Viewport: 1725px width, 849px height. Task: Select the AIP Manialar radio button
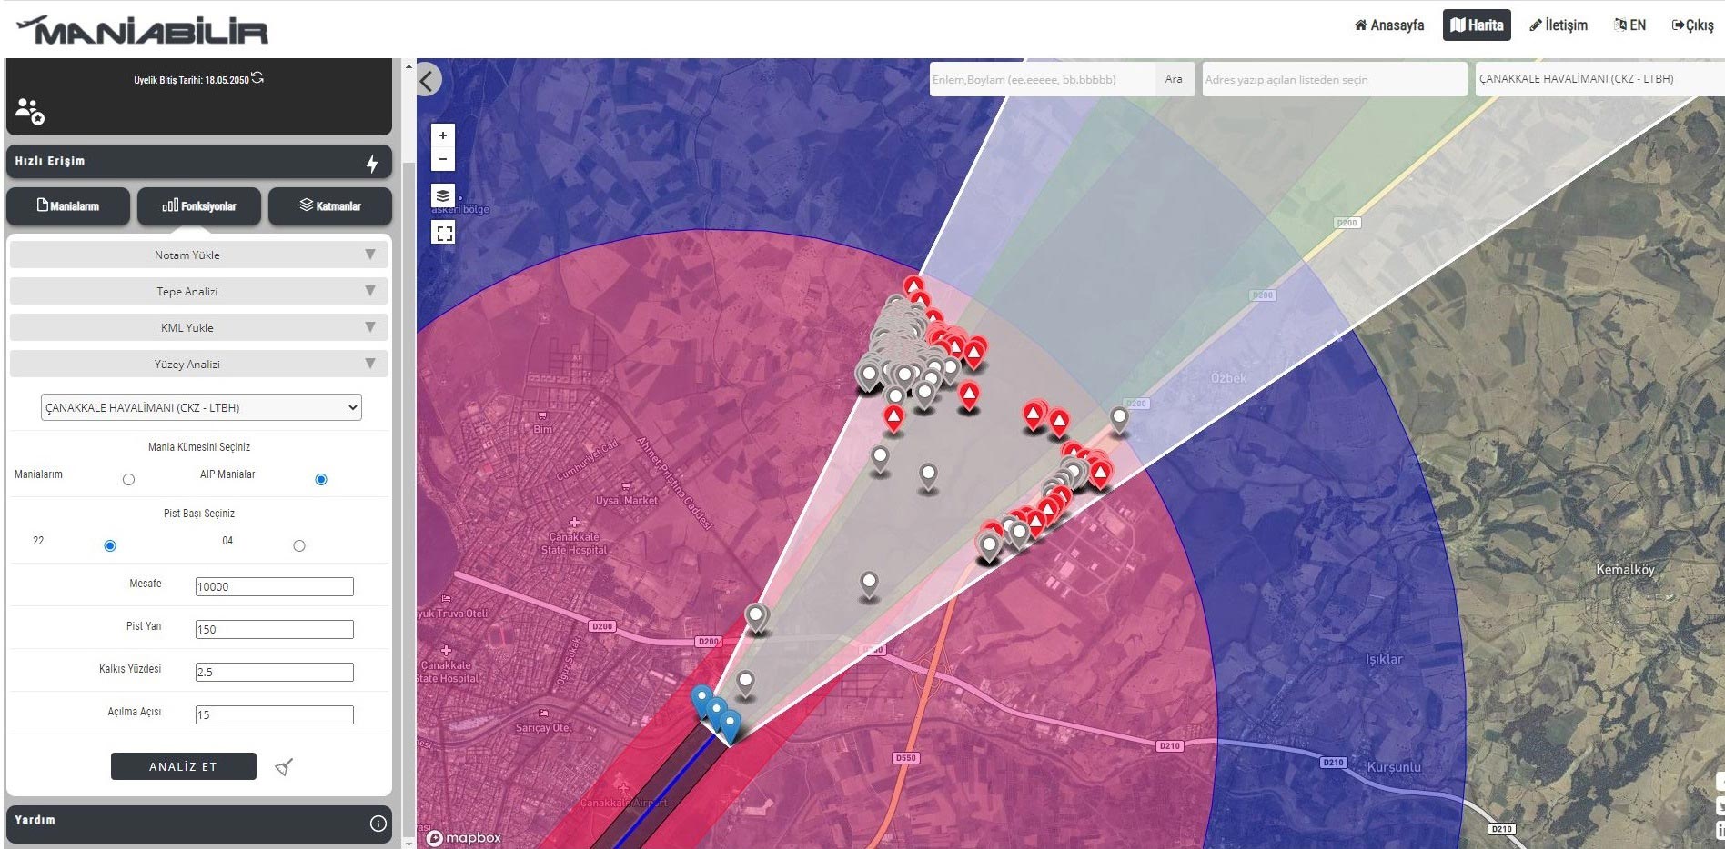tap(320, 479)
